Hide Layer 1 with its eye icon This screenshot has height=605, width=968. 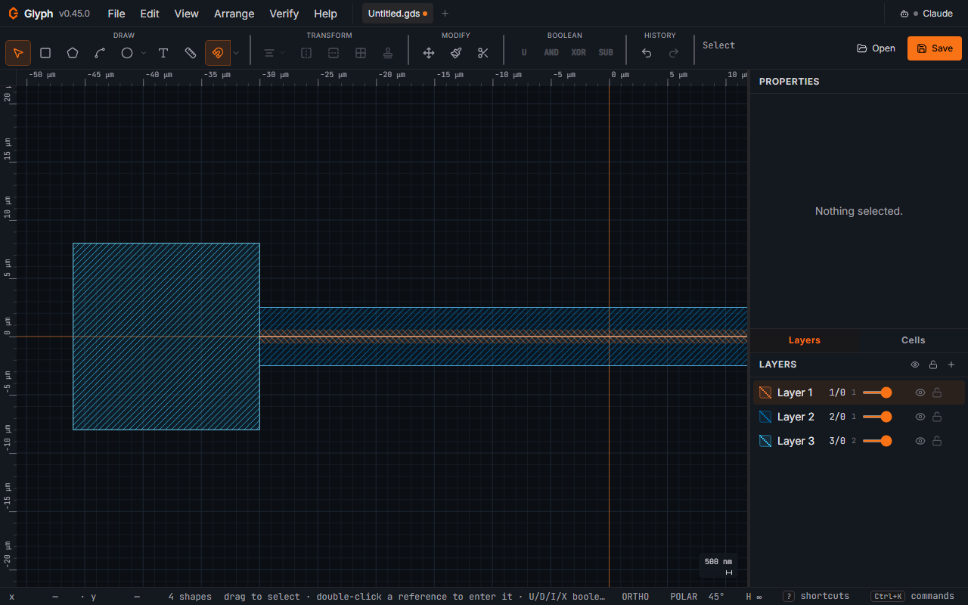[x=920, y=392]
